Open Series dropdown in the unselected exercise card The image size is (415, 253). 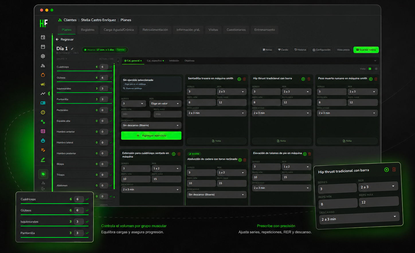134,103
